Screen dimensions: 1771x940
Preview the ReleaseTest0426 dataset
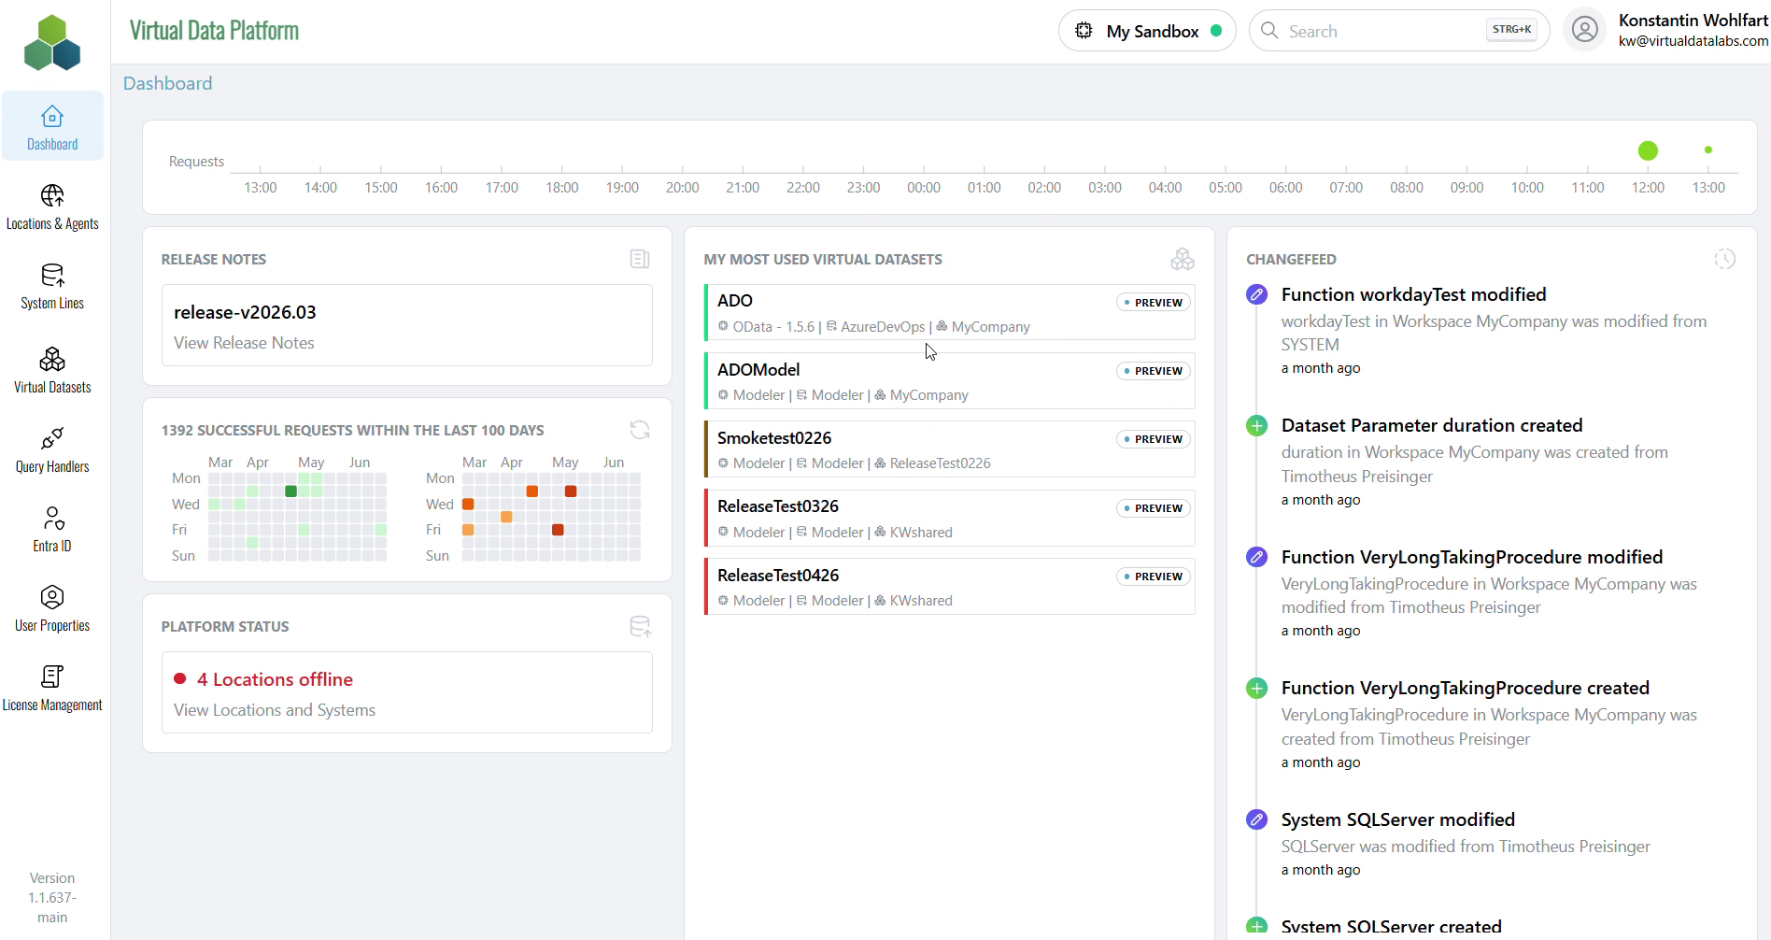click(x=1154, y=577)
